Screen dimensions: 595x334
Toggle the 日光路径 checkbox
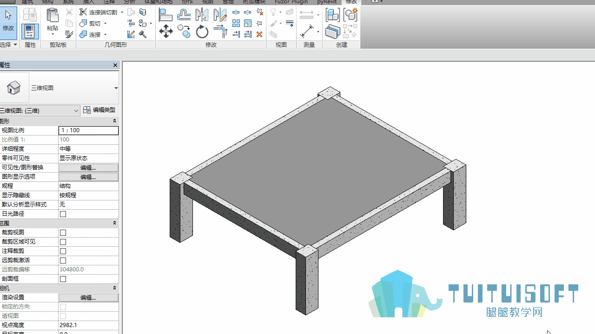[63, 214]
